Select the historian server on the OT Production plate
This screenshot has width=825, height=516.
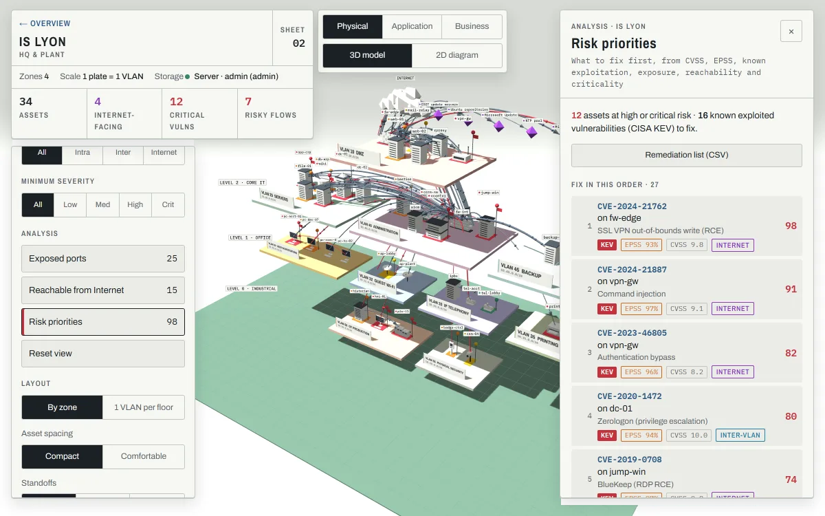(360, 311)
